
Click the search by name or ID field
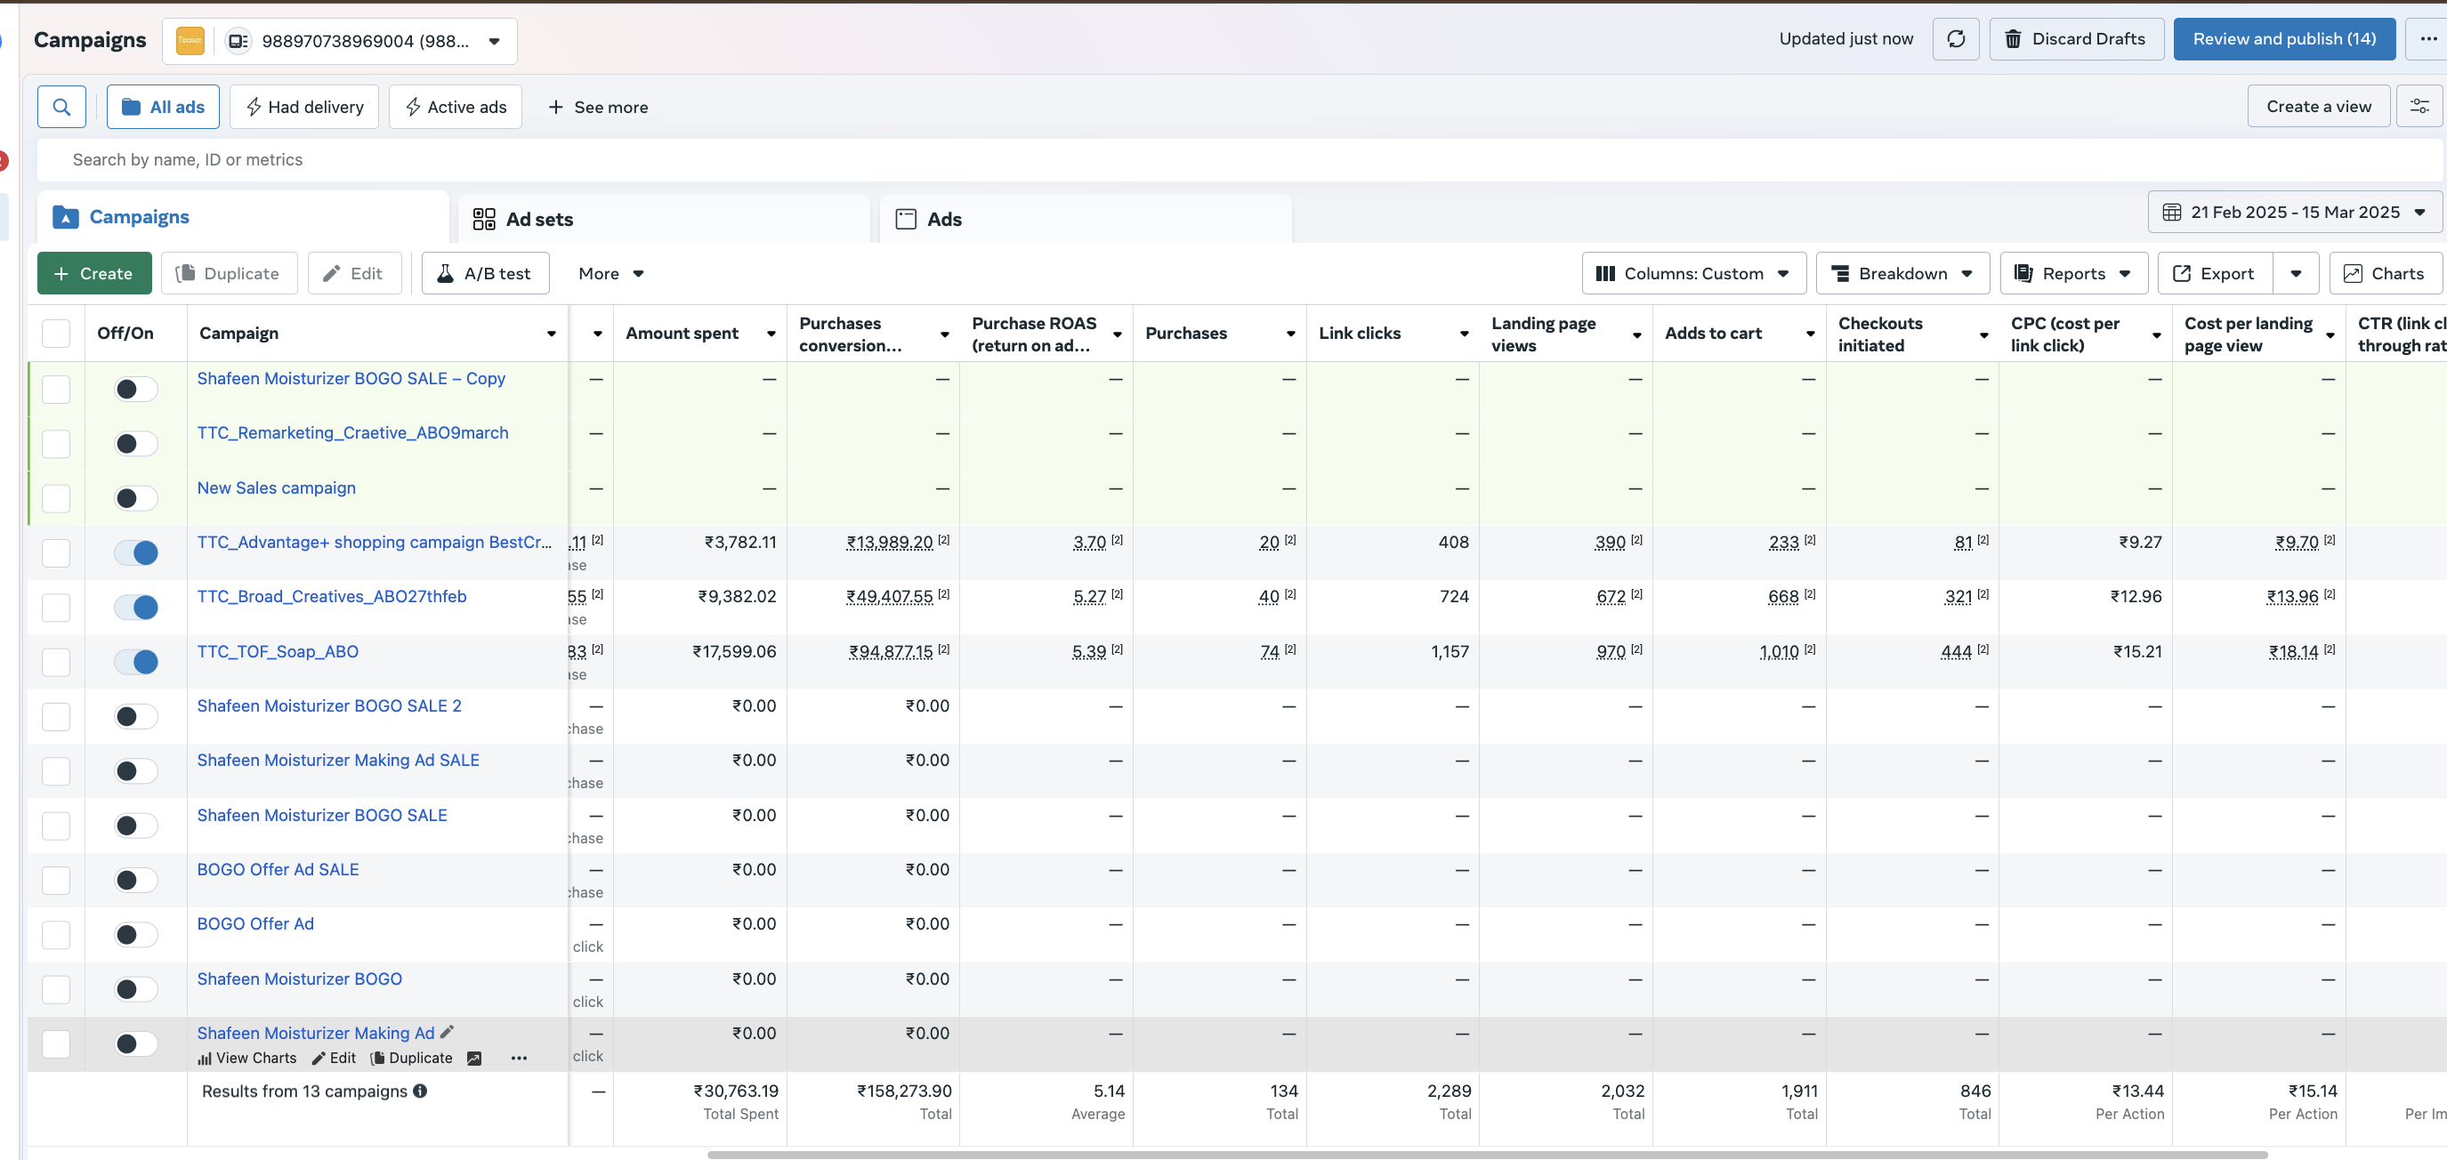pyautogui.click(x=1239, y=159)
